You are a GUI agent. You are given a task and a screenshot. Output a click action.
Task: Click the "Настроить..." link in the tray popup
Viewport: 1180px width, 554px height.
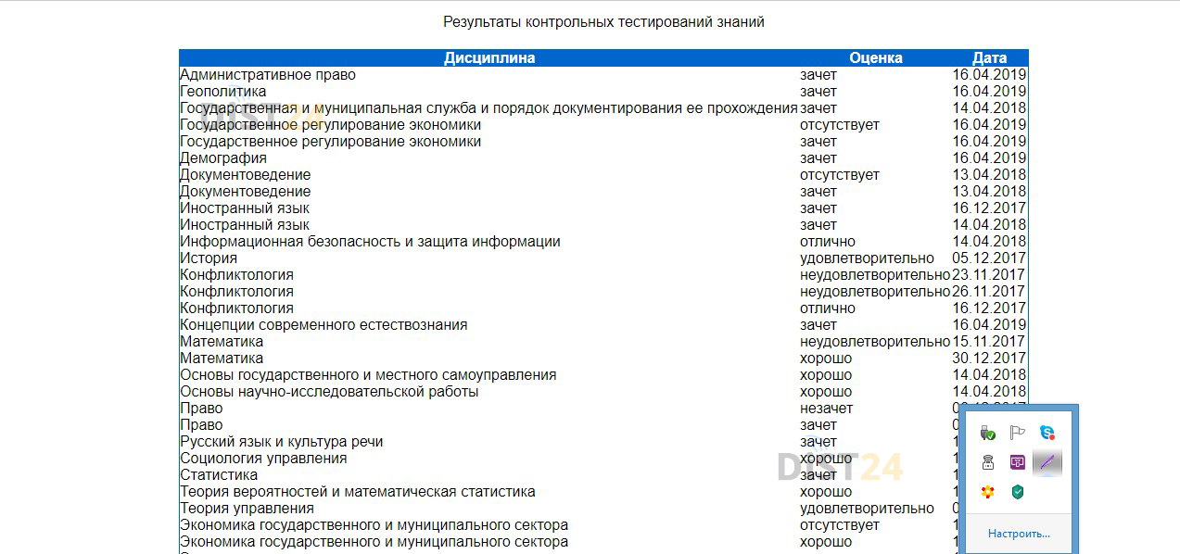point(1018,533)
